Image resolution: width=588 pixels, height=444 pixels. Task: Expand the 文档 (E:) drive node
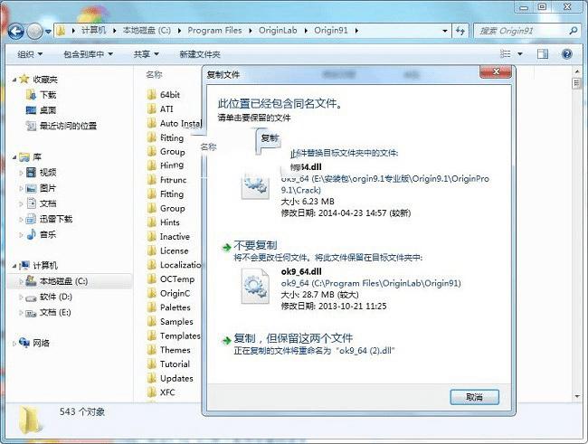coord(21,313)
